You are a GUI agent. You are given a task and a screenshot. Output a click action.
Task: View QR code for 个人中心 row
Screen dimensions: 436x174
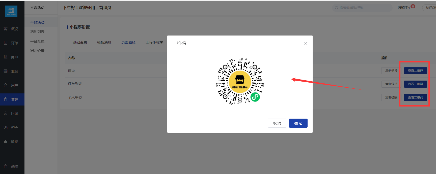[416, 97]
